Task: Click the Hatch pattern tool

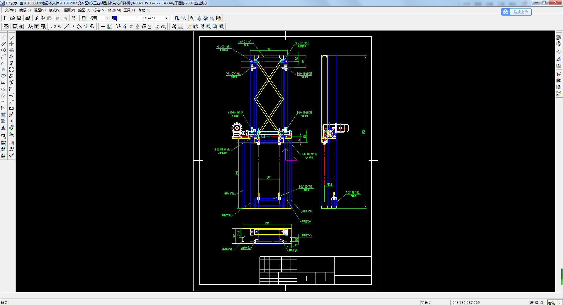Action: click(4, 115)
